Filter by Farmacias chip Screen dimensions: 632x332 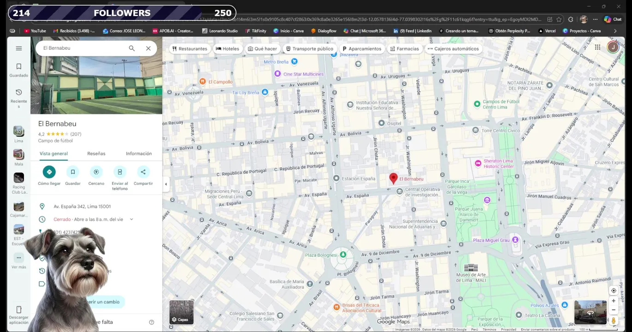[x=404, y=48]
